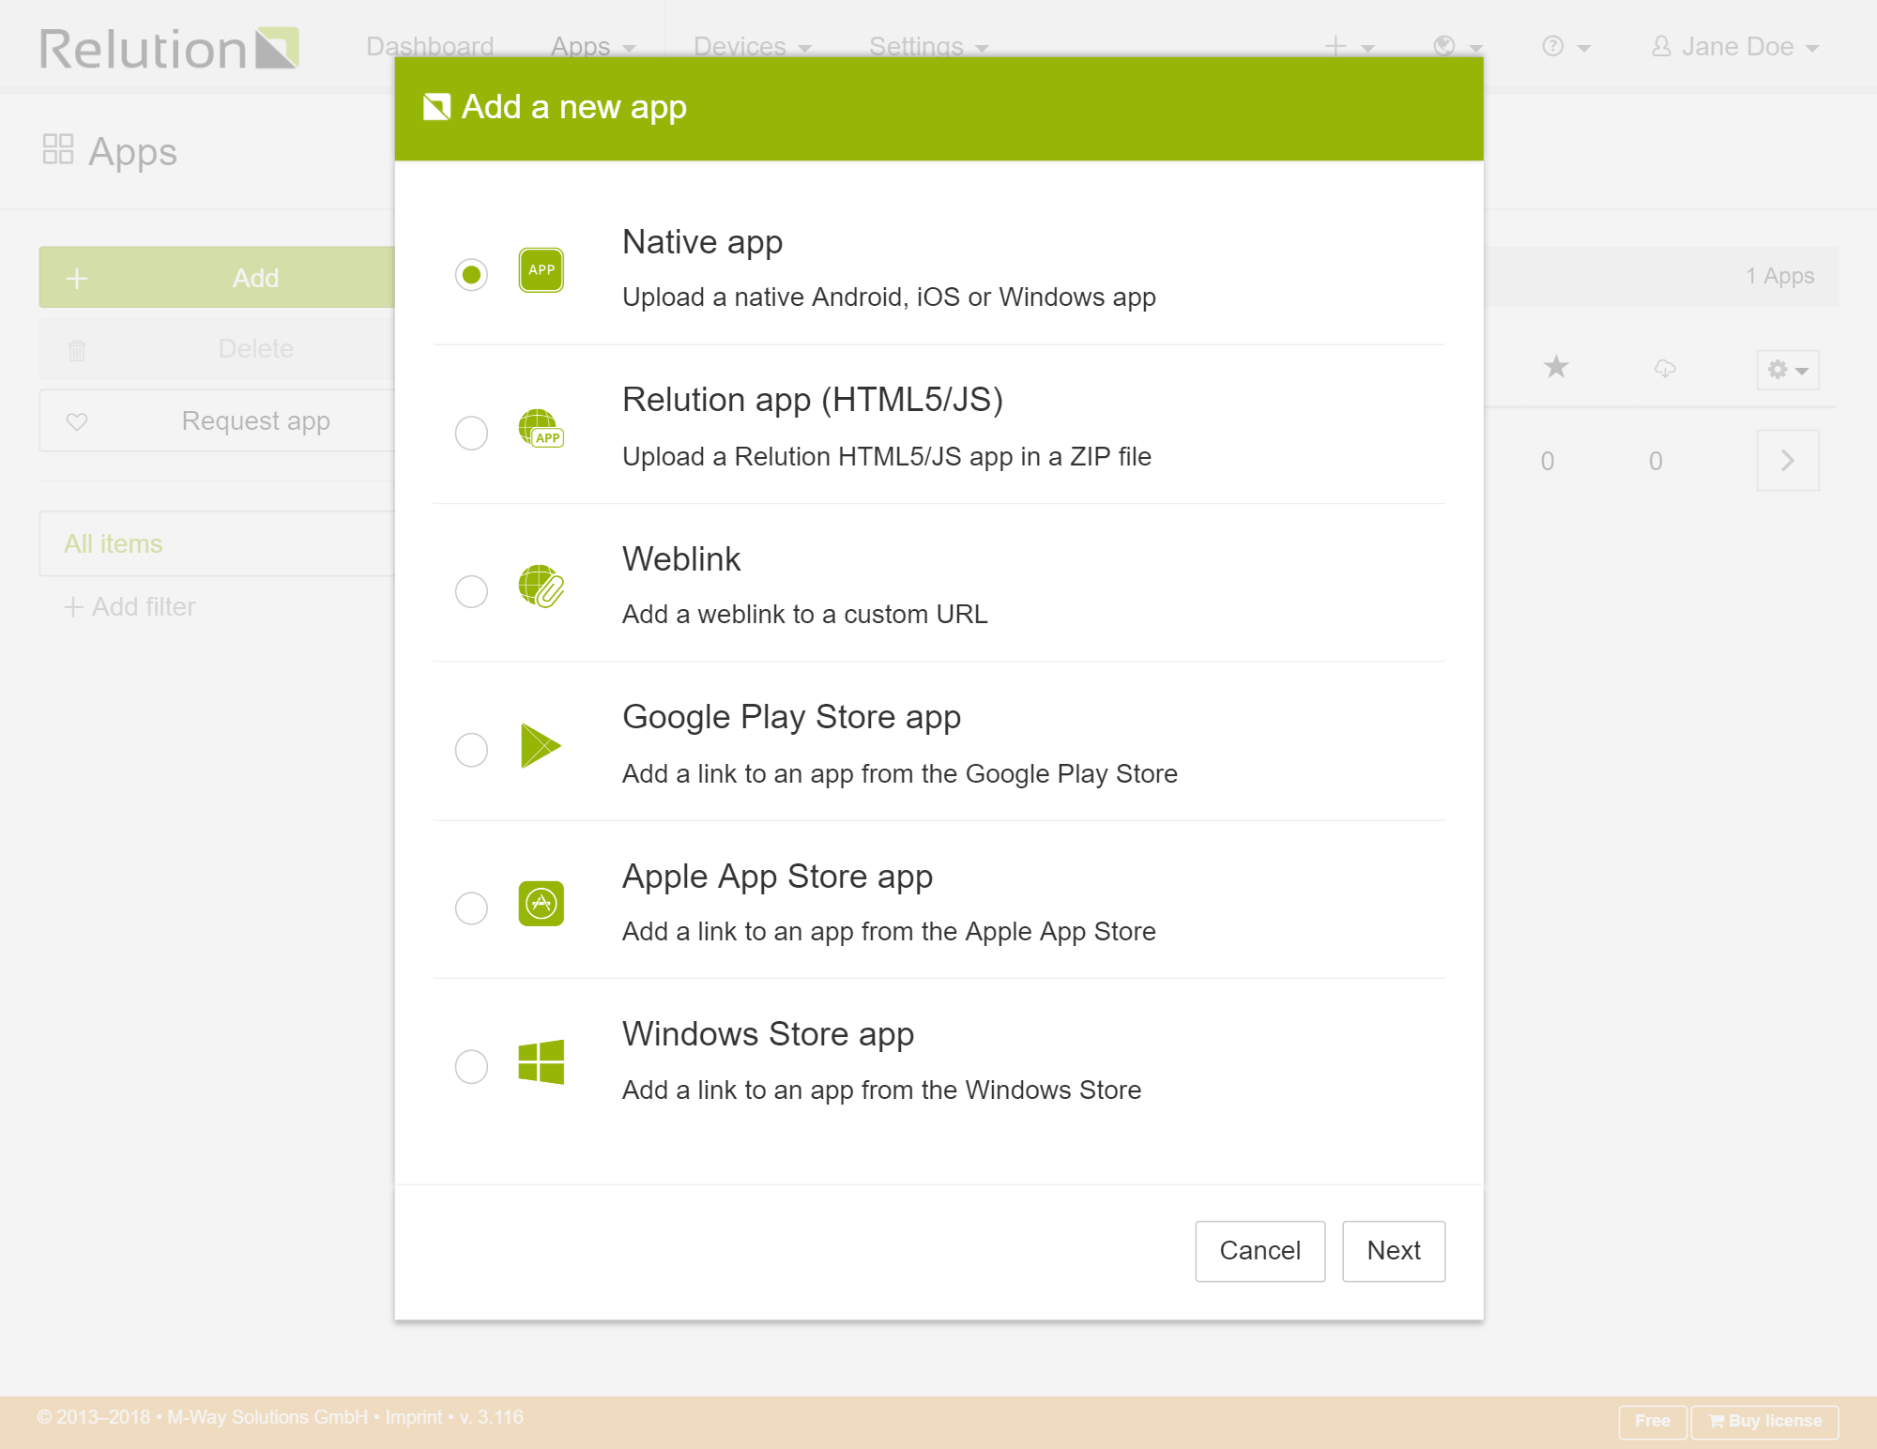The height and width of the screenshot is (1449, 1877).
Task: Click the Weblink globe with paperclip icon
Action: point(542,587)
